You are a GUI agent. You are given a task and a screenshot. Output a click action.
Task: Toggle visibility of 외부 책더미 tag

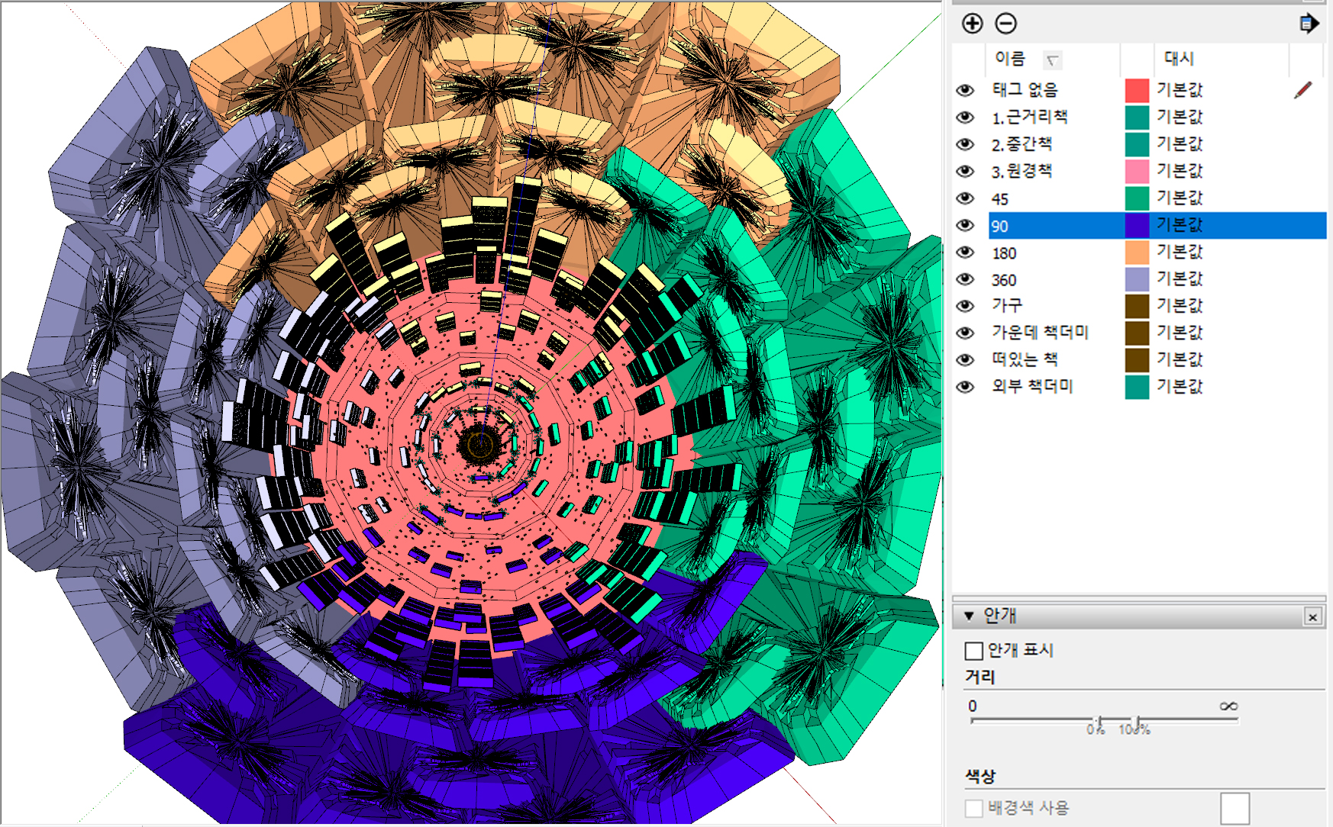click(965, 387)
